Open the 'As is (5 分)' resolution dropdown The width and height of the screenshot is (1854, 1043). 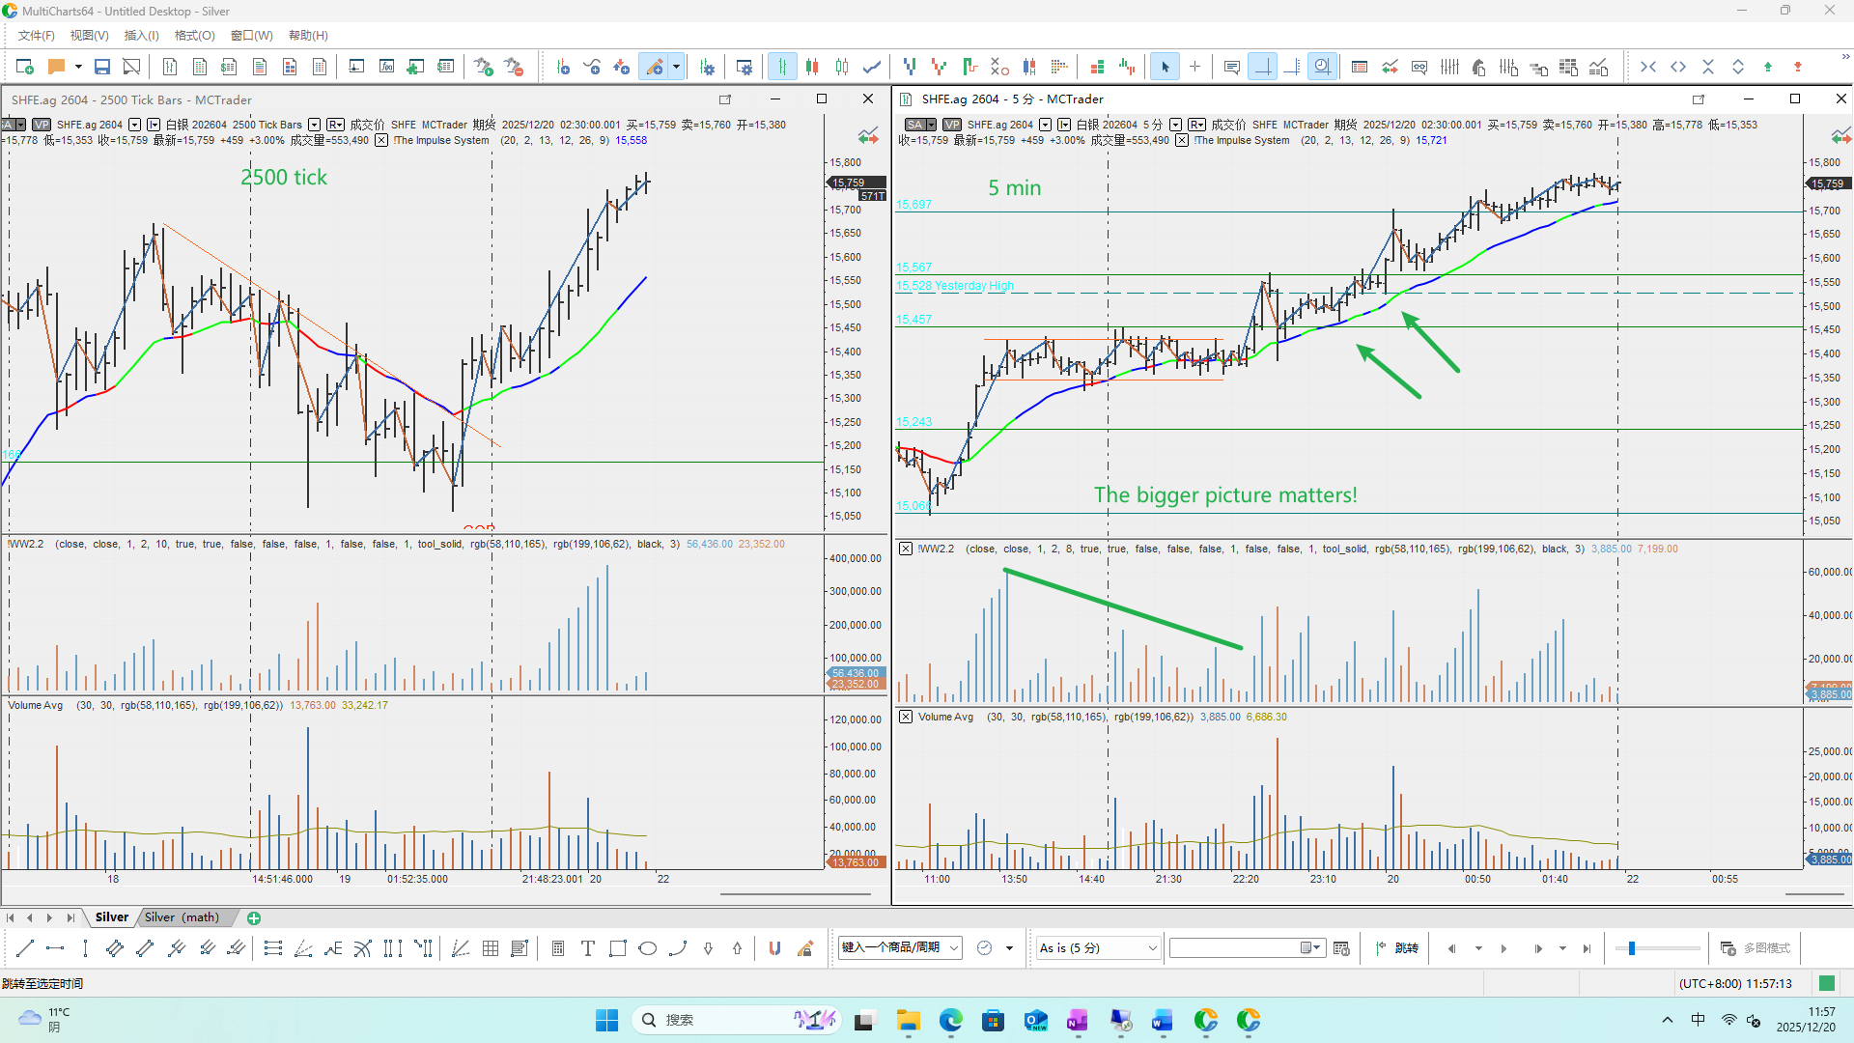coord(1098,948)
